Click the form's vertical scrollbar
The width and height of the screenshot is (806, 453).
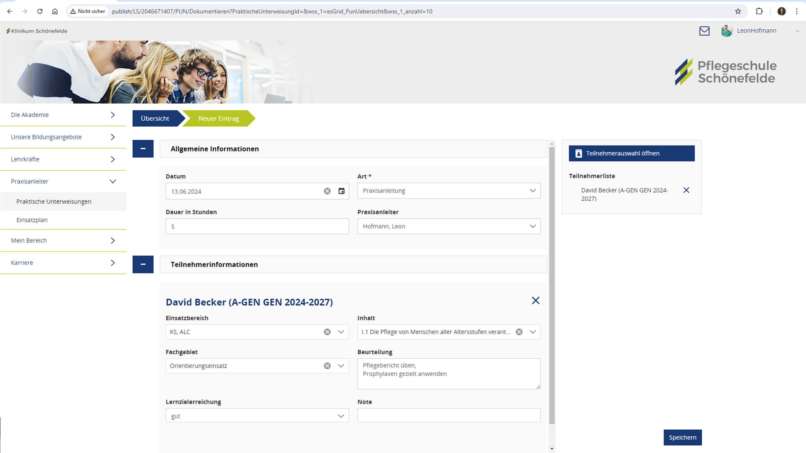point(552,285)
